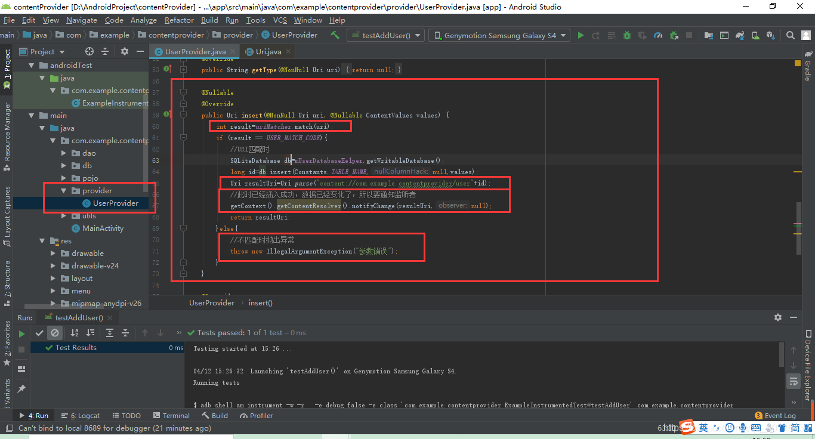Click the Stop square in Run panel

pos(22,349)
